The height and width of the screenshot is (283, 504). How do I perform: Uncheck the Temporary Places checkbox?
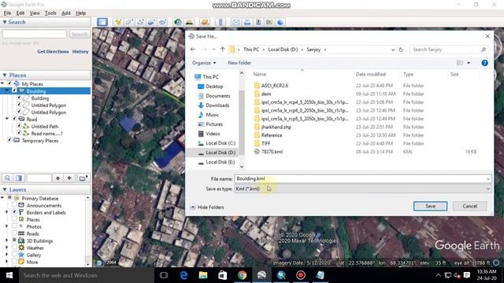[9, 140]
